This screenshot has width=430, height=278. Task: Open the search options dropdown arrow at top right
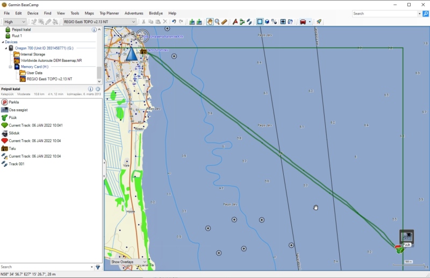419,13
